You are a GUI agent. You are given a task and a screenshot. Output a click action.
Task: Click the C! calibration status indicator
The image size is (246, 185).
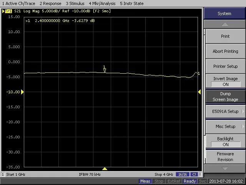194,174
